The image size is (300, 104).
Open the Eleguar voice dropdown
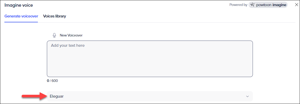pyautogui.click(x=150, y=96)
